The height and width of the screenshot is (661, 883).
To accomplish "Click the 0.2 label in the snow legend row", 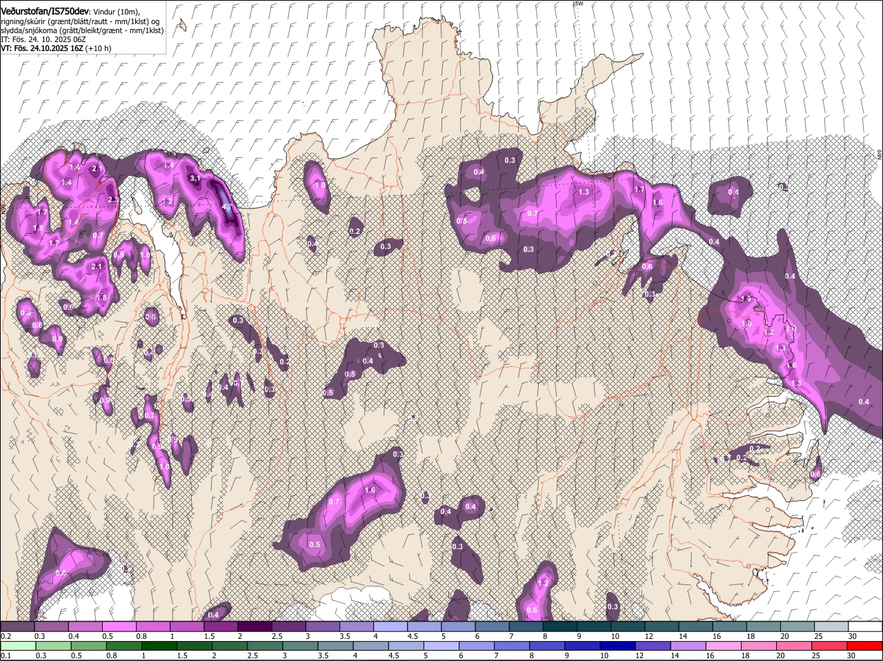I will pos(6,635).
